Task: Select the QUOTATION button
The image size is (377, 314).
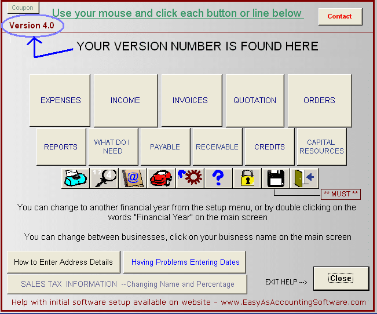Action: [x=255, y=100]
